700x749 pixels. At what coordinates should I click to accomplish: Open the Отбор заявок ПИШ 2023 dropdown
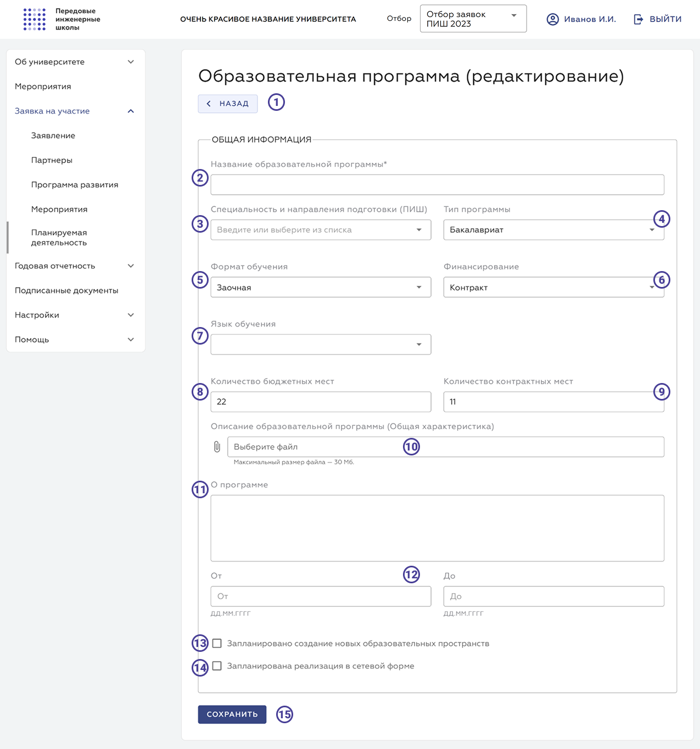473,19
